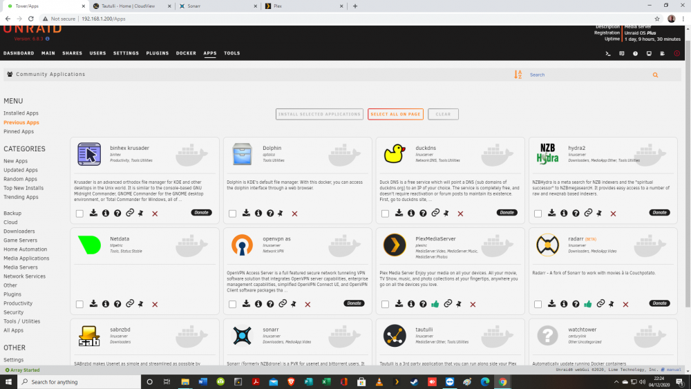Open Community Applications Settings
The height and width of the screenshot is (389, 691).
14,360
